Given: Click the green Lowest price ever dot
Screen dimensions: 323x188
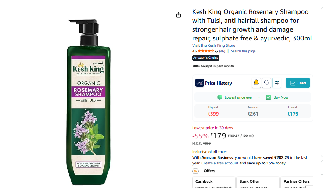Looking at the screenshot, I should click(x=219, y=97).
